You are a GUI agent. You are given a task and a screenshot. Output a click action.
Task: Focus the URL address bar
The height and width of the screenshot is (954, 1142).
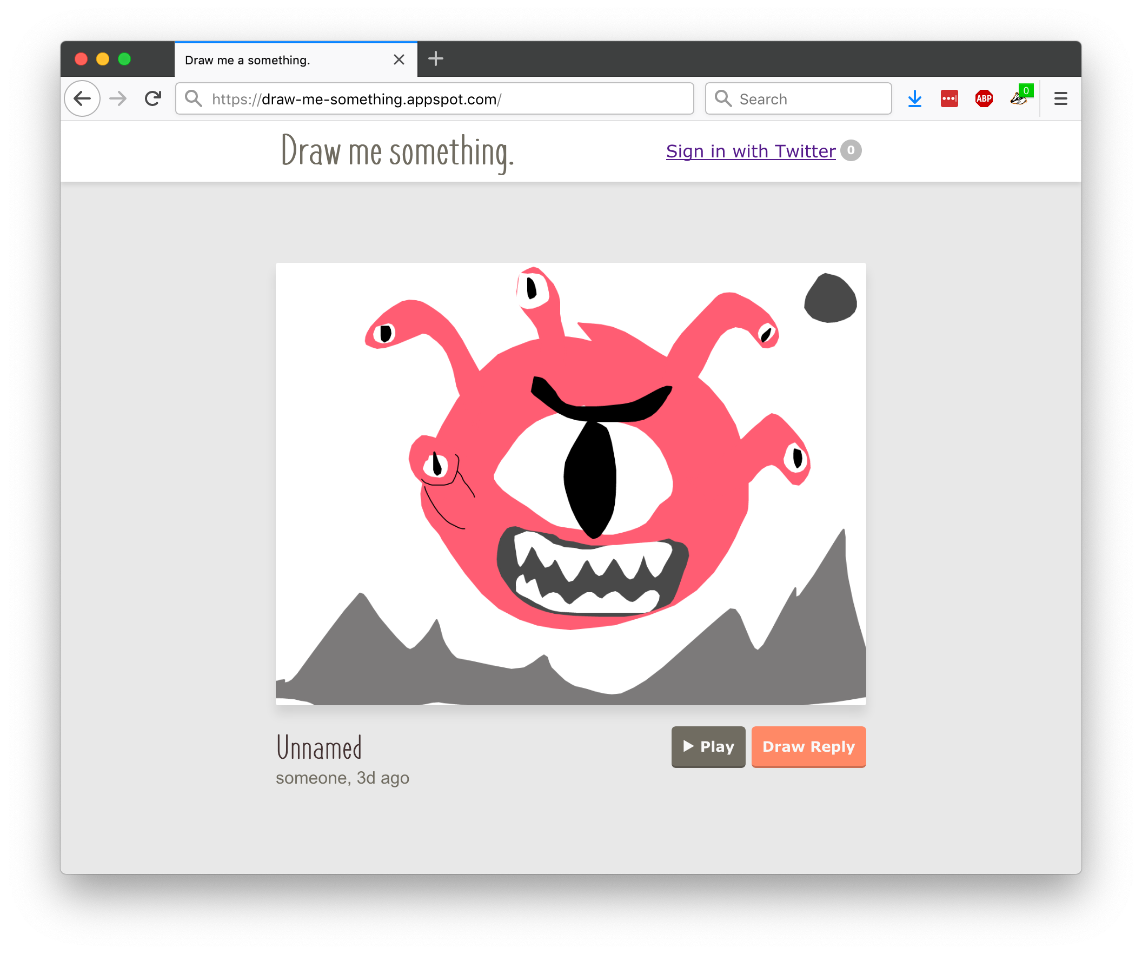point(435,98)
